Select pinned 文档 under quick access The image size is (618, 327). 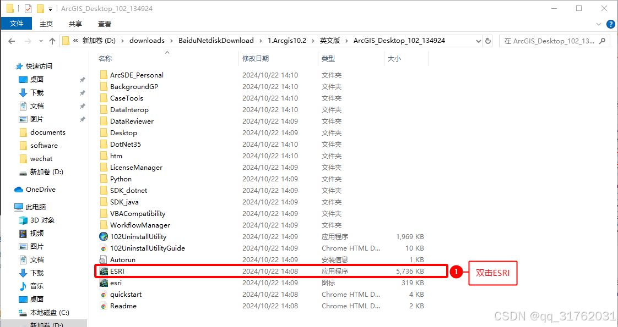click(37, 106)
